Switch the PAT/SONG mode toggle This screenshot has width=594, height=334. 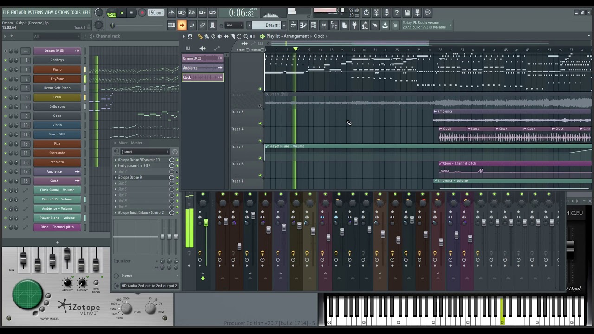112,13
